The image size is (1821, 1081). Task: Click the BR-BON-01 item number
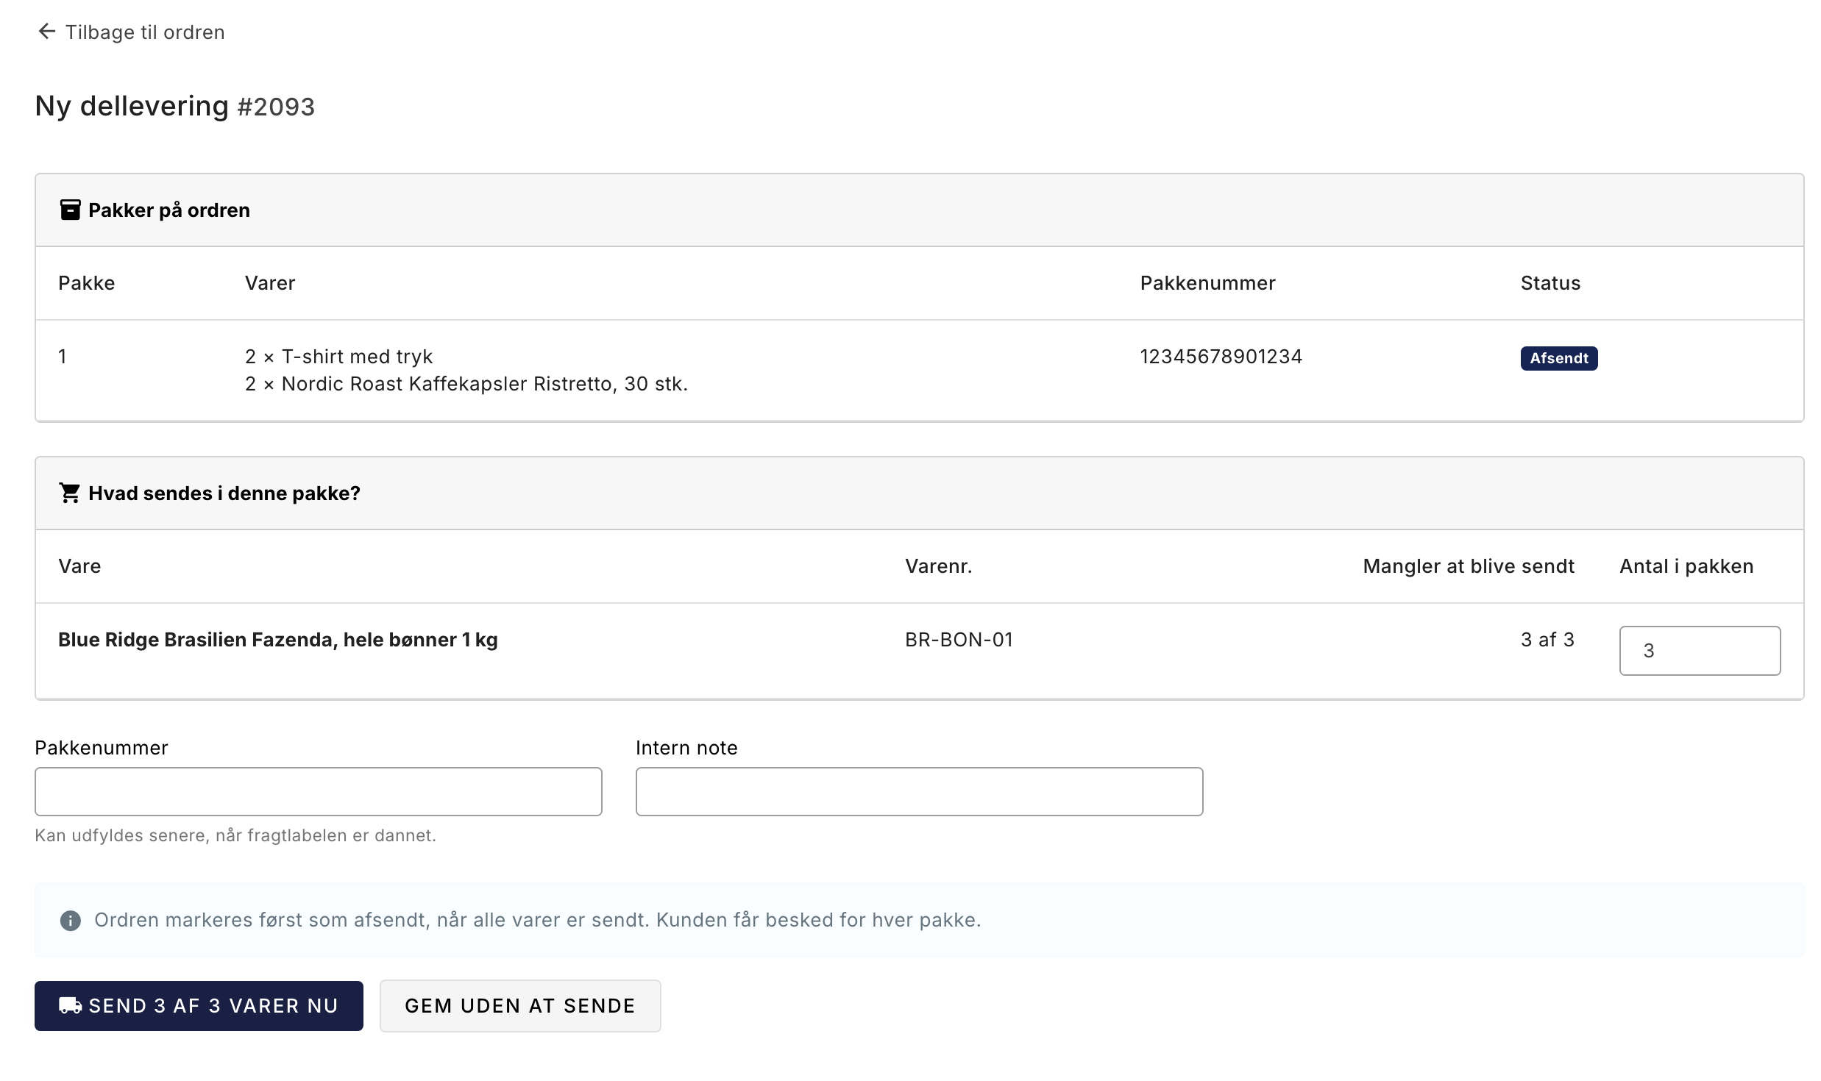click(959, 640)
